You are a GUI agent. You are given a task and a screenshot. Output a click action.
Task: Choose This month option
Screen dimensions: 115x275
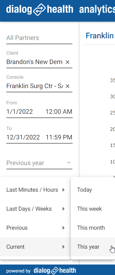point(93,228)
